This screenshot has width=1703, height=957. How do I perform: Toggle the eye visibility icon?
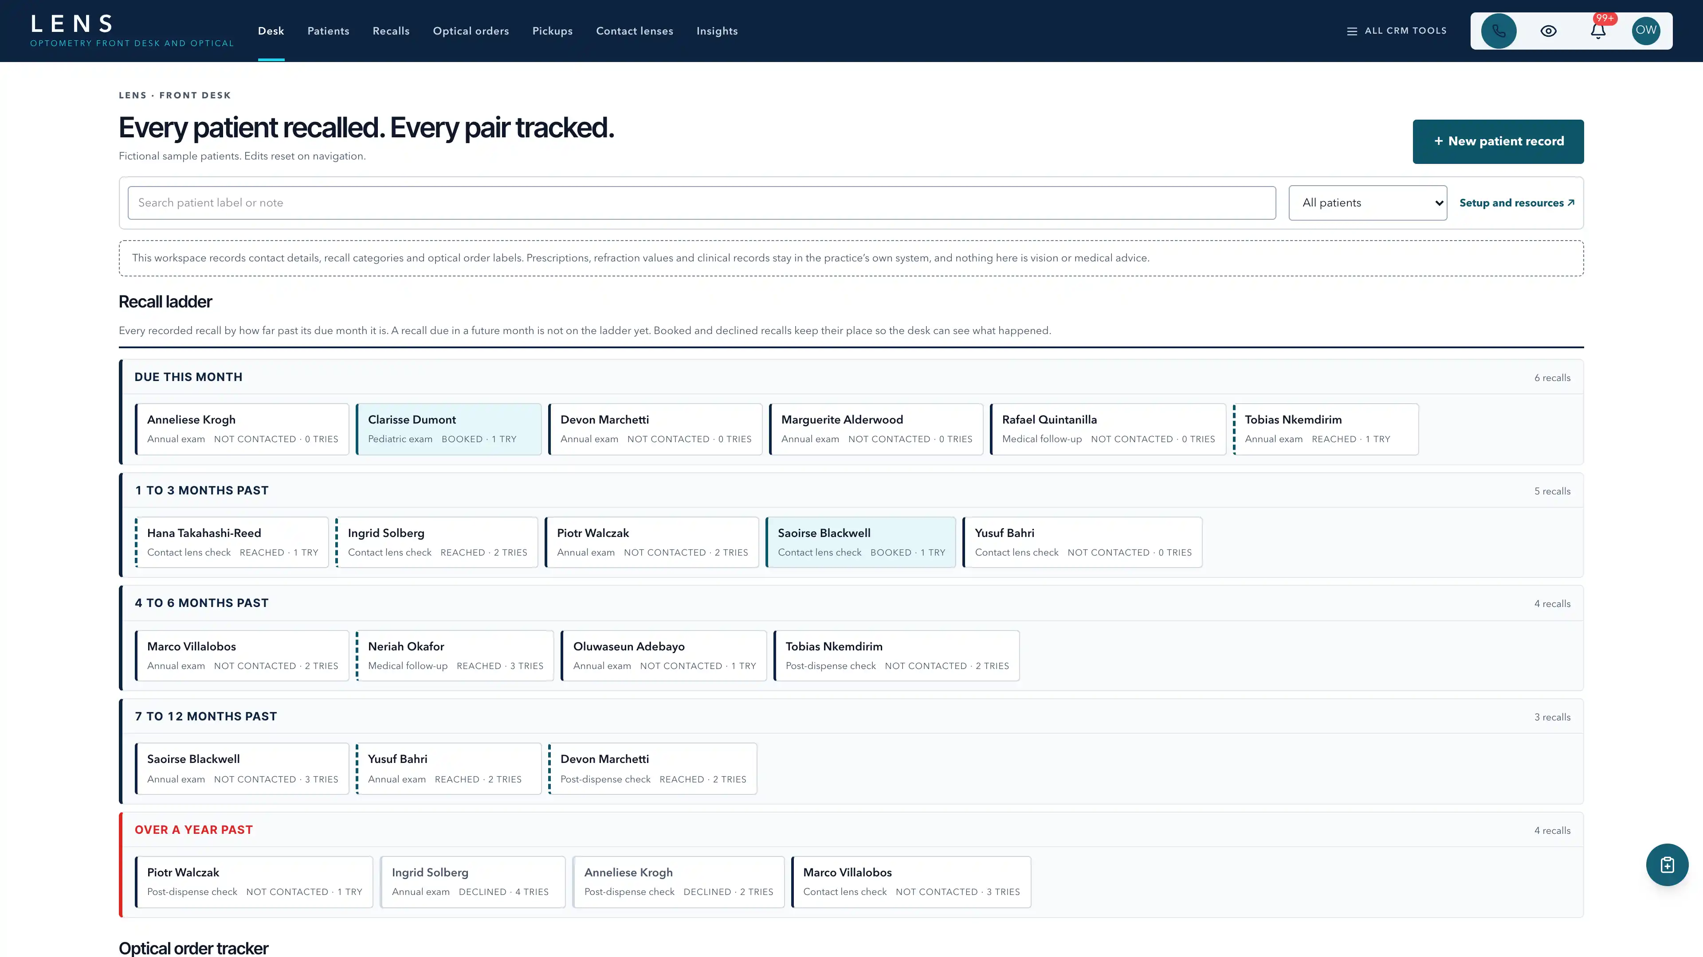tap(1548, 31)
